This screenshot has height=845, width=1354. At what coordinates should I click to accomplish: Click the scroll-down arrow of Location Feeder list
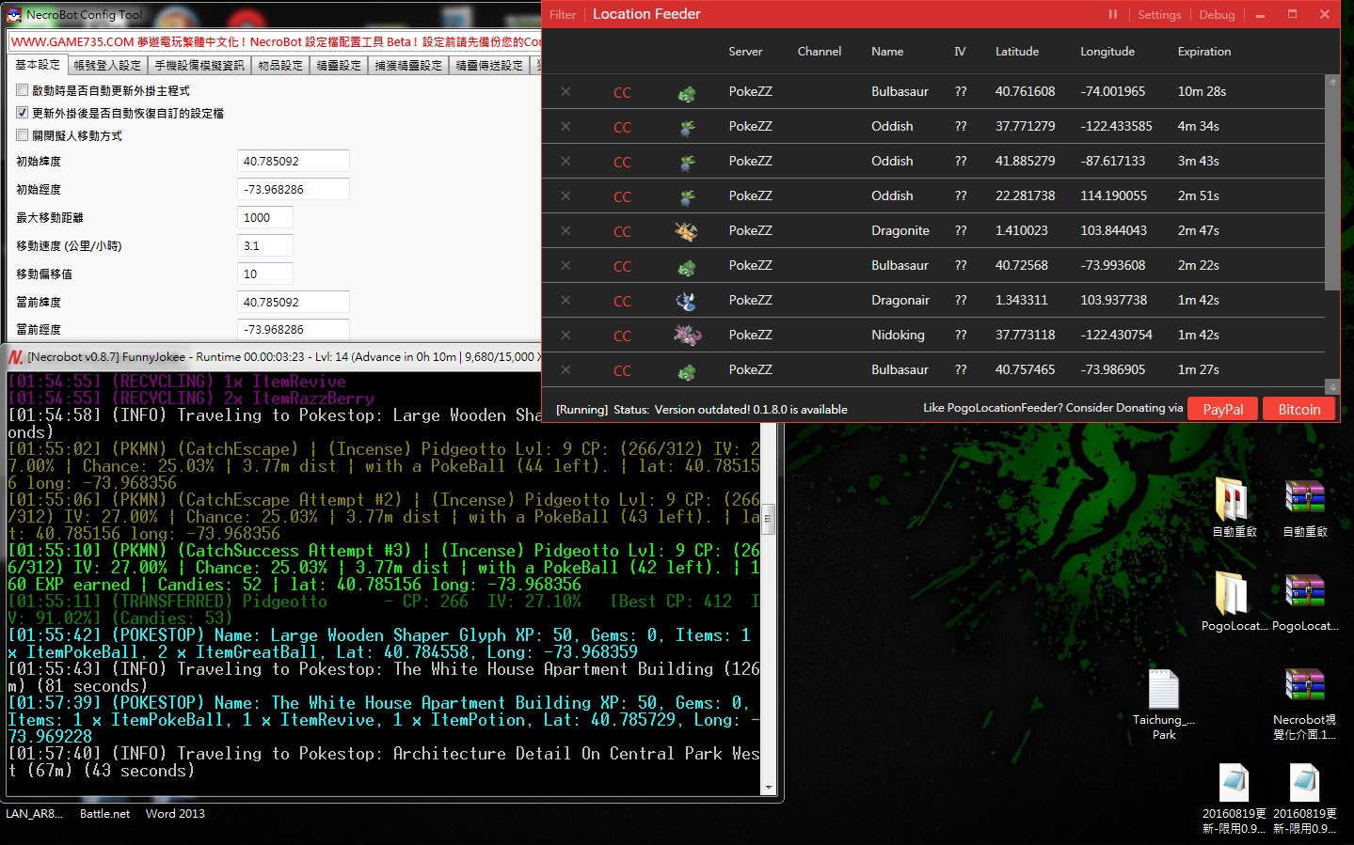(x=1332, y=386)
